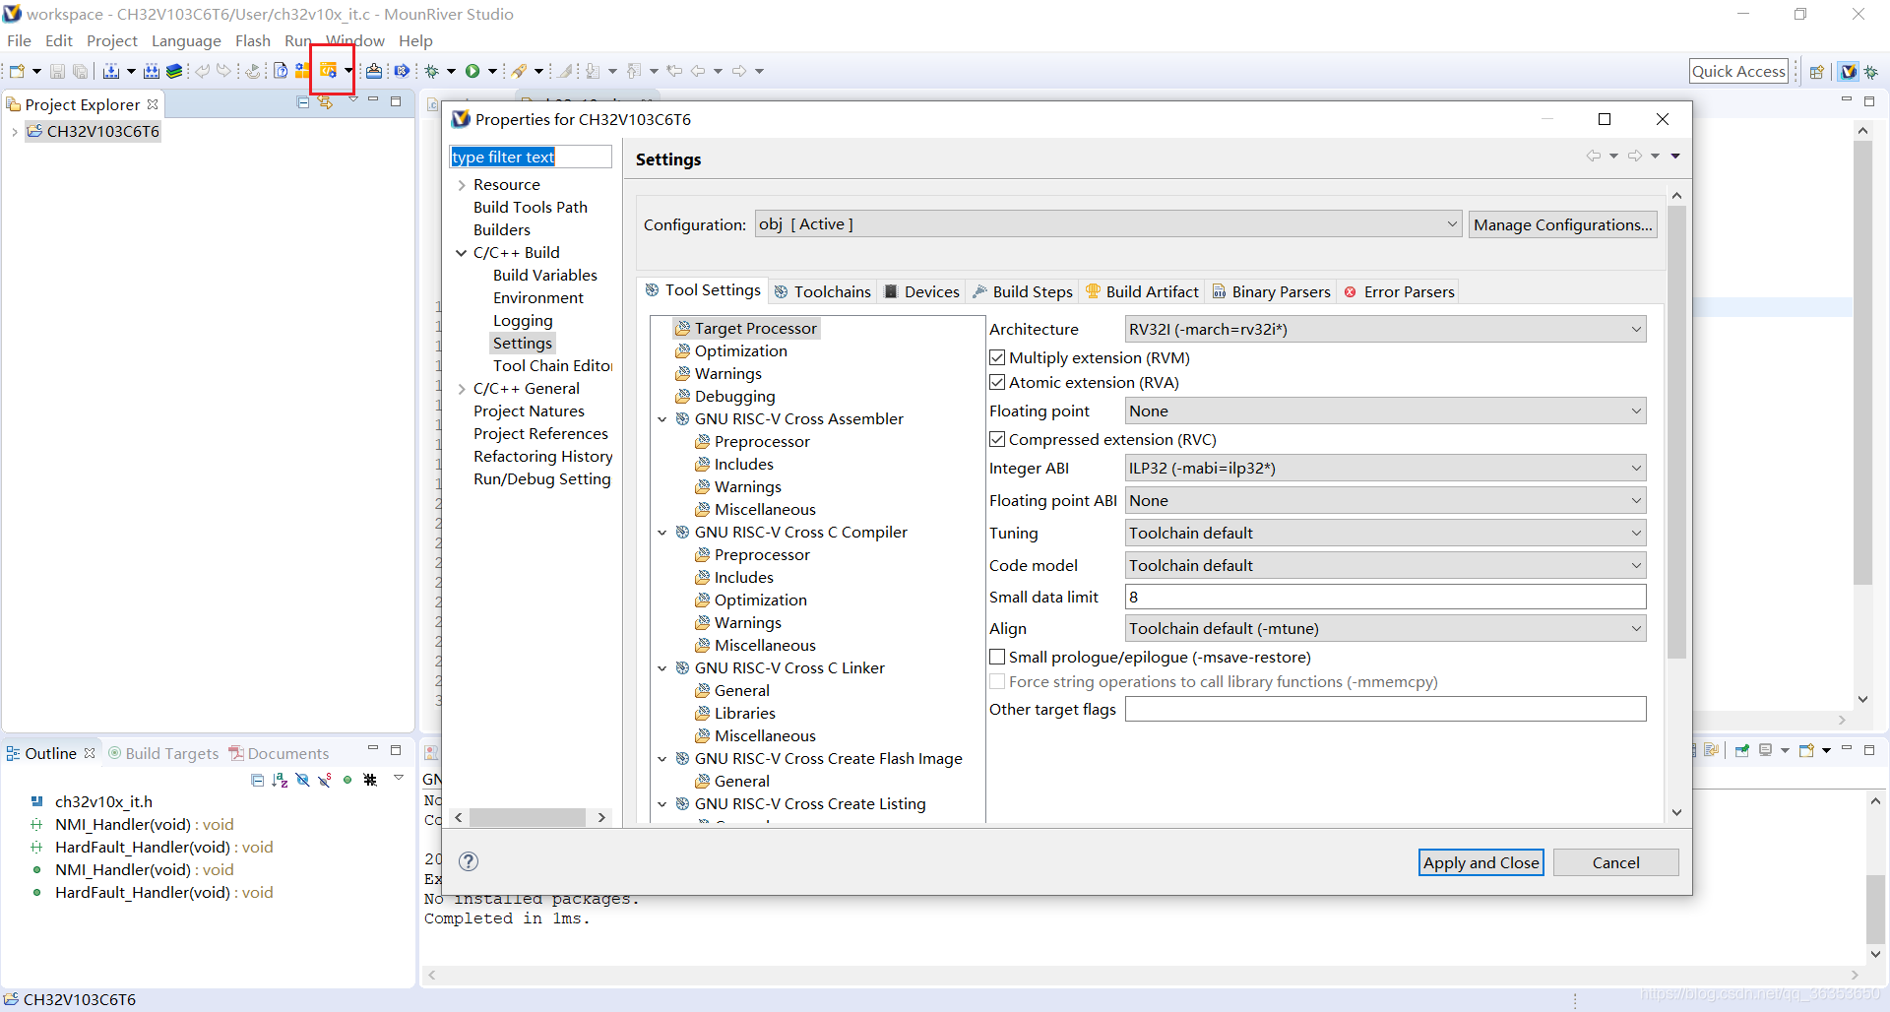Switch to Build Targets view tab

pos(163,753)
